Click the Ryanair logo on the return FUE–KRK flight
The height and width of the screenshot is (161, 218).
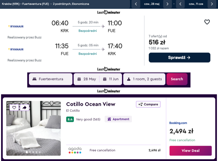[16, 49]
